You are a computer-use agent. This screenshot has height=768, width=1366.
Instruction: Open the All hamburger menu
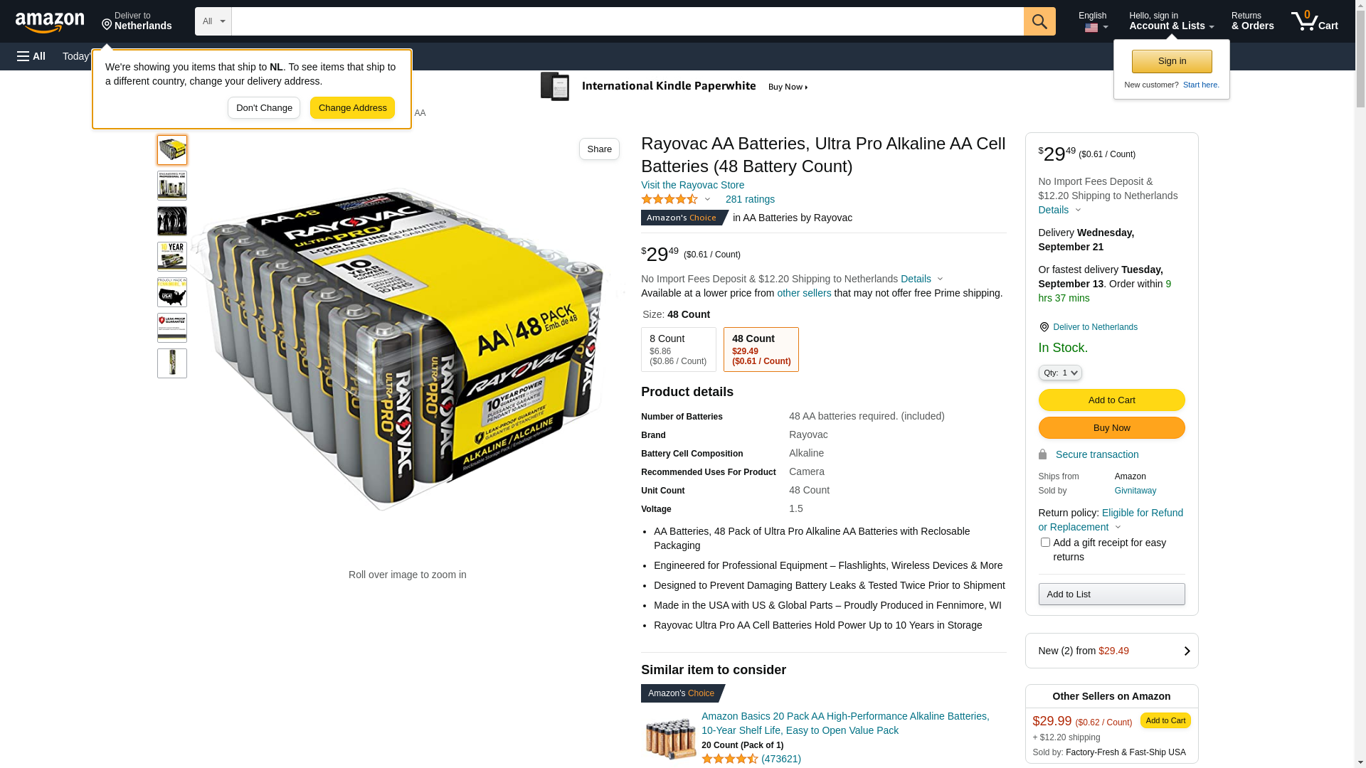[31, 56]
